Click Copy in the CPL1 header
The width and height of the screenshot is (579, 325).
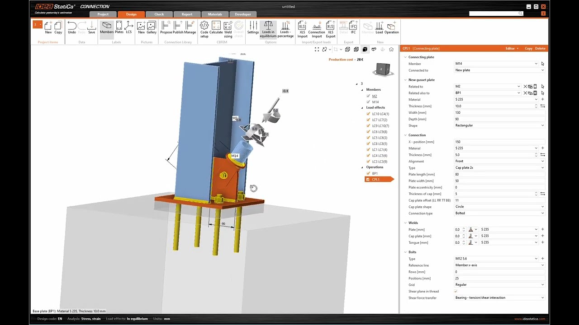[528, 48]
